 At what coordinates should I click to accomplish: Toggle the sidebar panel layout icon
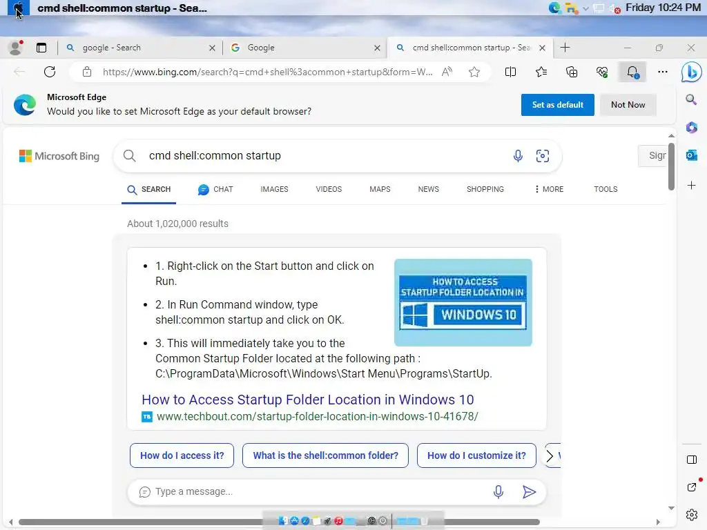pos(692,460)
